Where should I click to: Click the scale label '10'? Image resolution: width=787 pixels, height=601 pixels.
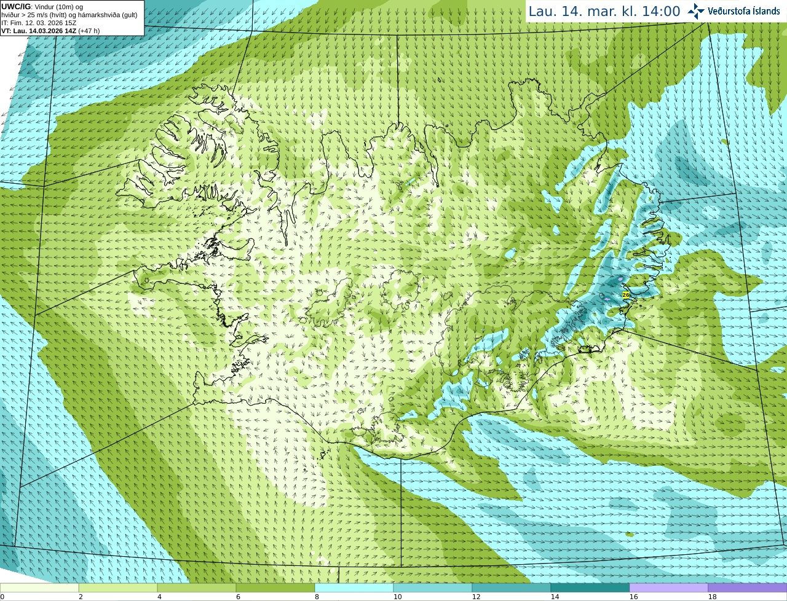tap(397, 597)
